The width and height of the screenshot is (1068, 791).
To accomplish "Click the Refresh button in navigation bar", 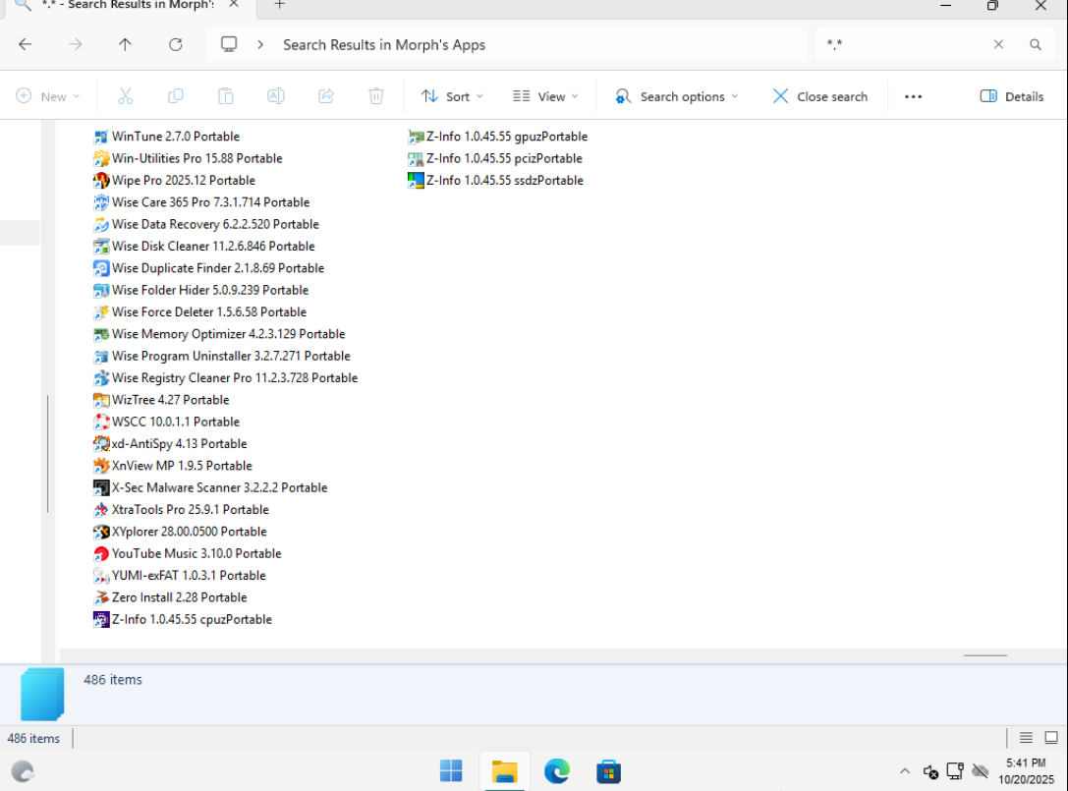I will pos(176,45).
